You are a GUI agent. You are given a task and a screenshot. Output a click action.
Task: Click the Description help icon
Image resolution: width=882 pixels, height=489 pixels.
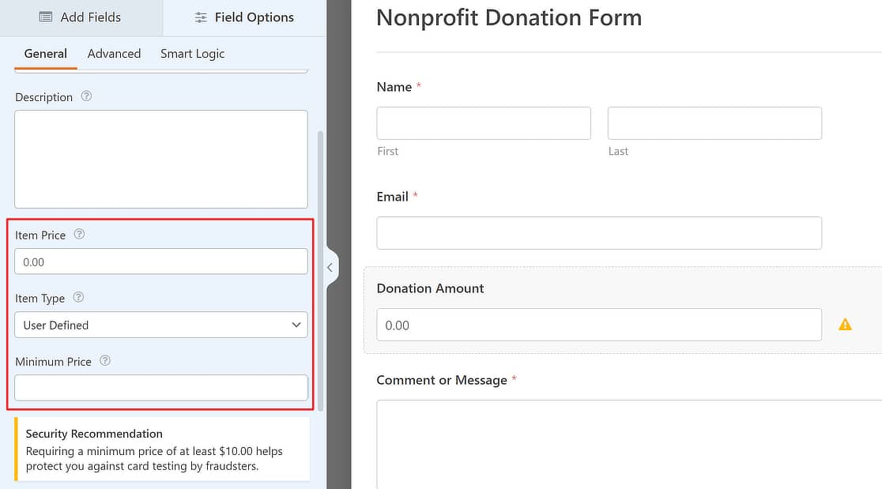click(x=86, y=96)
